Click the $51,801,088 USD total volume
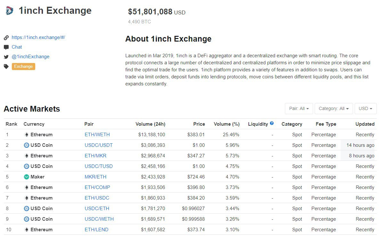 pos(157,12)
